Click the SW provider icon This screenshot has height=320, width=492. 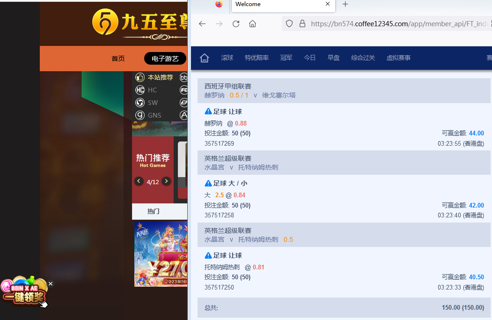coord(140,103)
